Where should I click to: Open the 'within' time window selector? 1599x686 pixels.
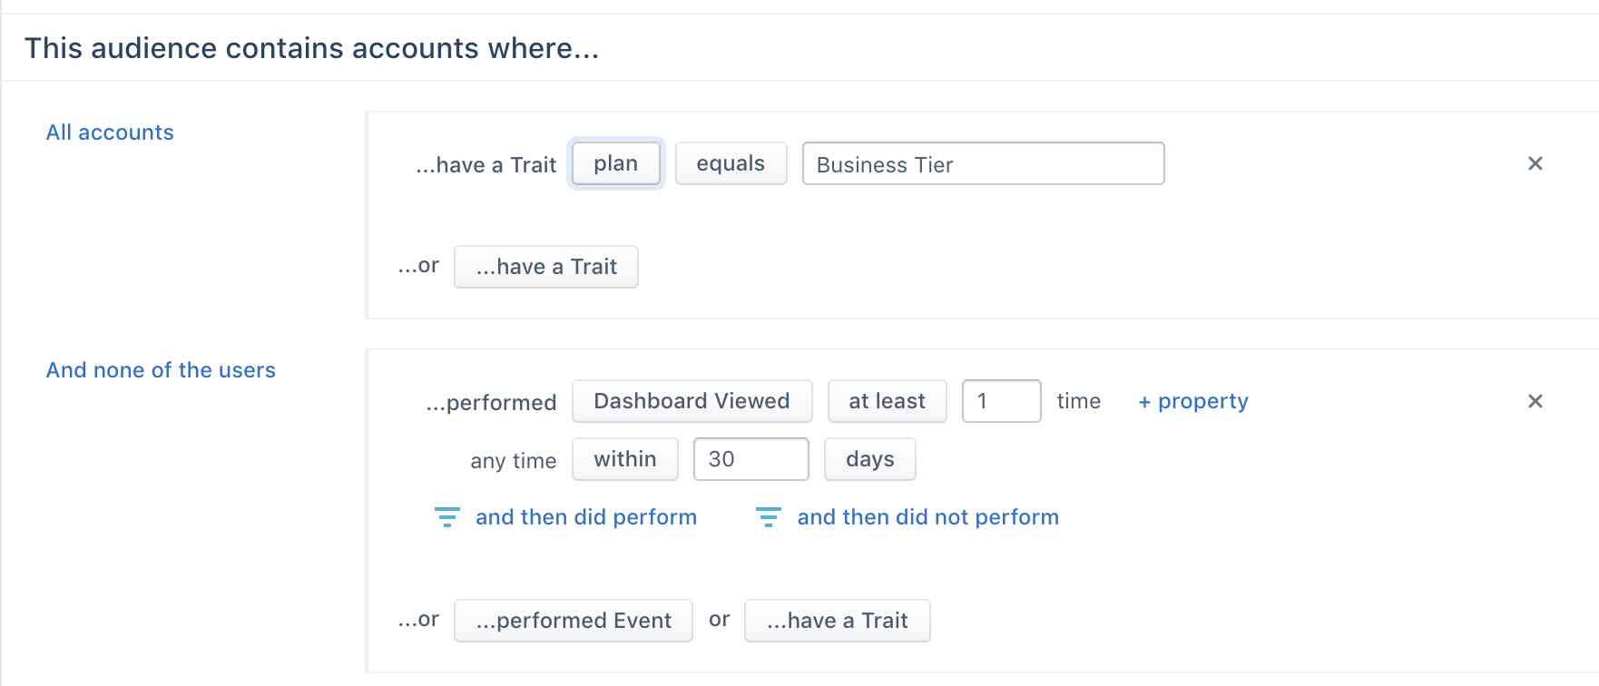[624, 458]
